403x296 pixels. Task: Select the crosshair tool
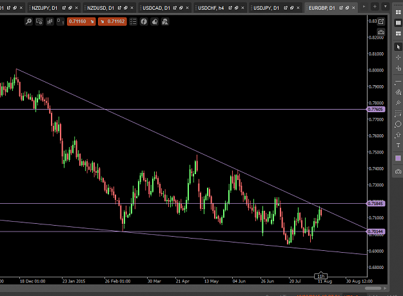398,57
